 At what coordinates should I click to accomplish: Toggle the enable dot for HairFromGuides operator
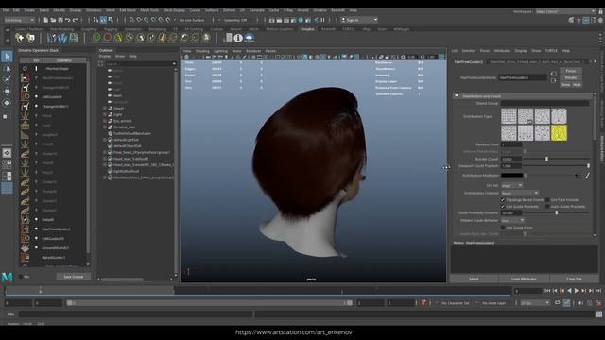(37, 229)
